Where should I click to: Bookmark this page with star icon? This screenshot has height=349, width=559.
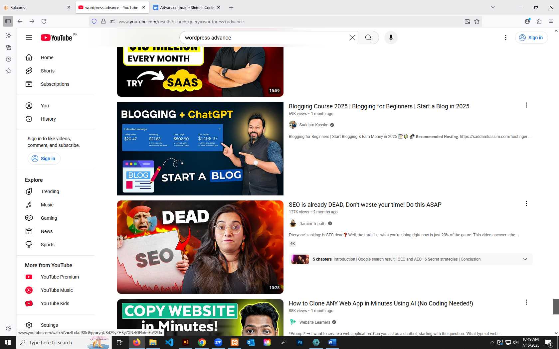click(477, 21)
